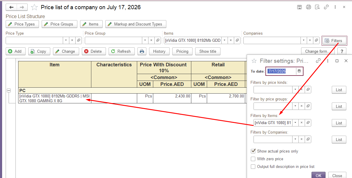Go forward with the right arrow button
The width and height of the screenshot is (352, 178).
point(22,7)
